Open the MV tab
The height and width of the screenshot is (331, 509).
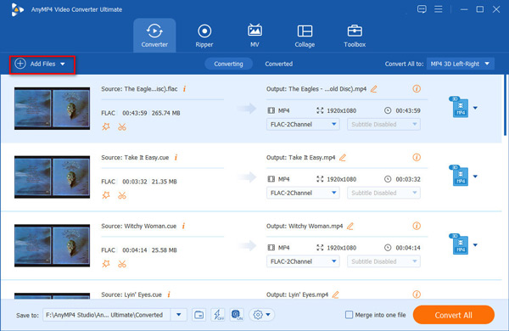point(255,36)
